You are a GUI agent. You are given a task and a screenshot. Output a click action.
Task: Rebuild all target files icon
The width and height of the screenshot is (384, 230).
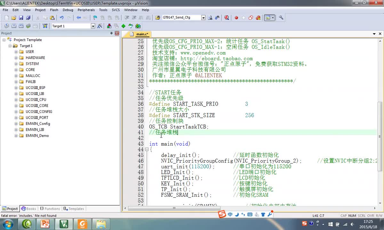(21, 26)
